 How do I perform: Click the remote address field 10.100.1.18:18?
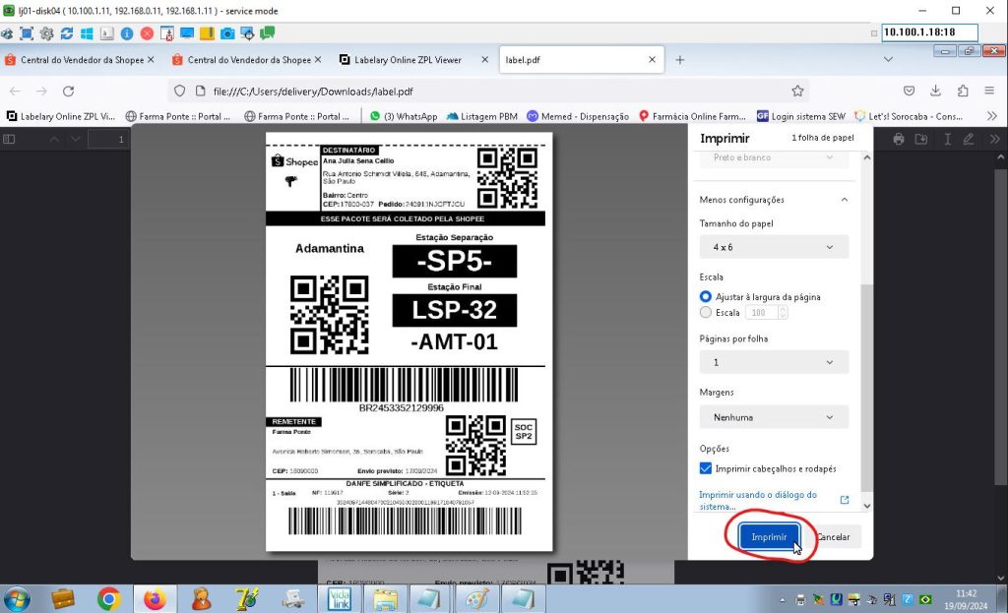pyautogui.click(x=929, y=32)
